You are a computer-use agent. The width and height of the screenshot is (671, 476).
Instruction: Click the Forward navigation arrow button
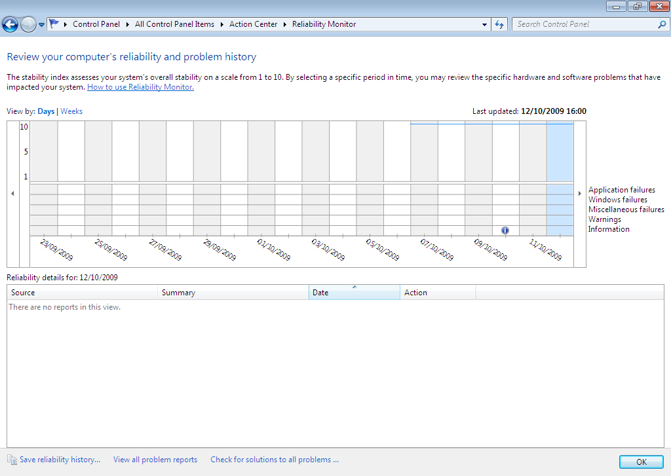point(28,25)
